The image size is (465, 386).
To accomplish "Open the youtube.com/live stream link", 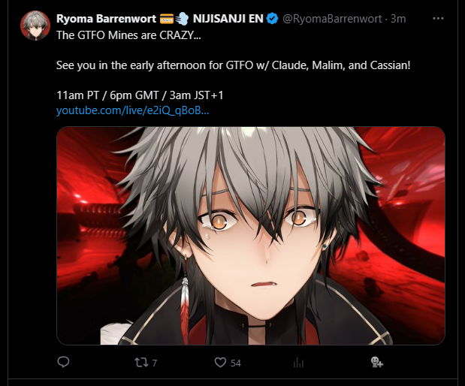I will [x=132, y=110].
